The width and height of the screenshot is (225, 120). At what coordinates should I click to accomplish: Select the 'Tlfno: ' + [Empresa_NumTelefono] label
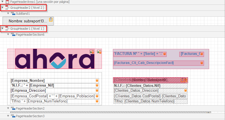point(54,101)
